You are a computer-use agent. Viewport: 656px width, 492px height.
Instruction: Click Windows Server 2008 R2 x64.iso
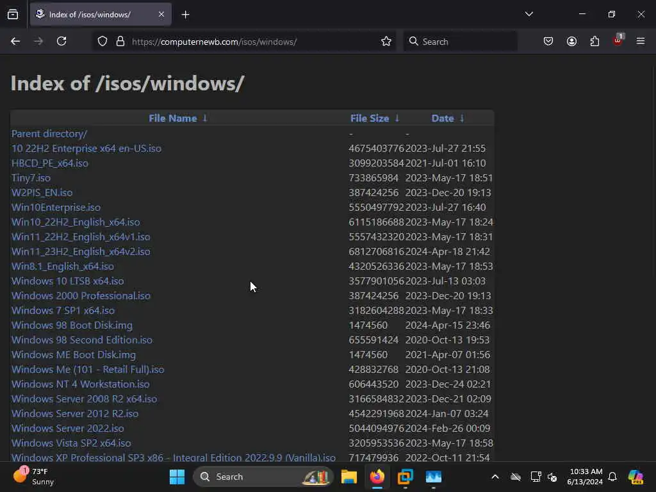point(84,398)
